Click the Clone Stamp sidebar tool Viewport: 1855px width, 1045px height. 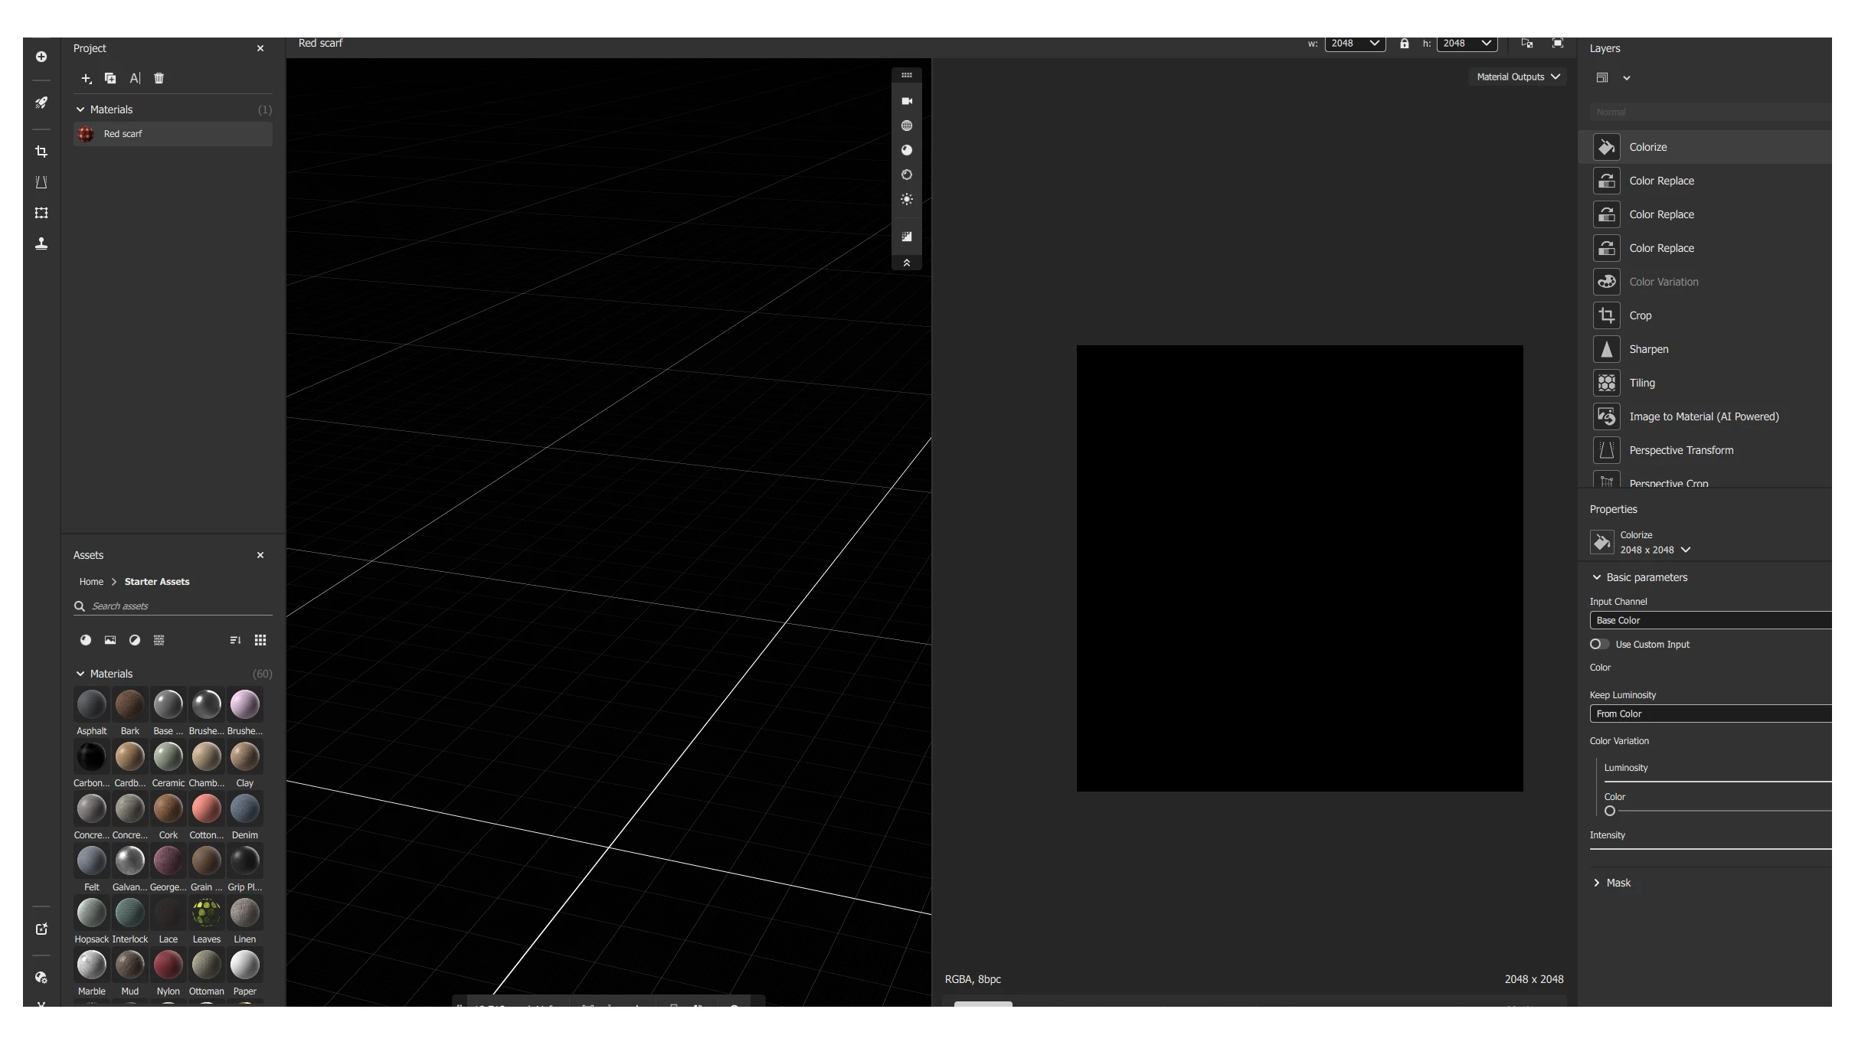[41, 243]
